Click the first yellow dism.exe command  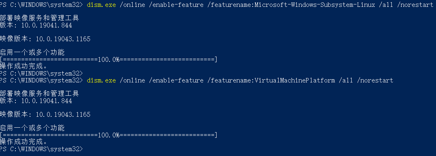(101, 5)
